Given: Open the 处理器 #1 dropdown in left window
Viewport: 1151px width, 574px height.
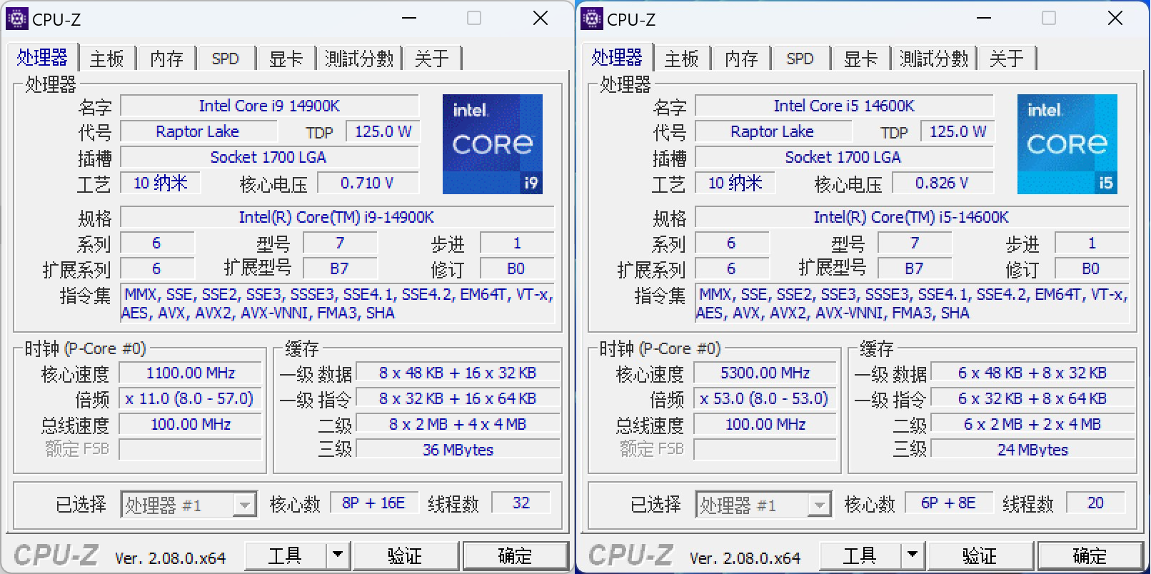Looking at the screenshot, I should click(244, 505).
